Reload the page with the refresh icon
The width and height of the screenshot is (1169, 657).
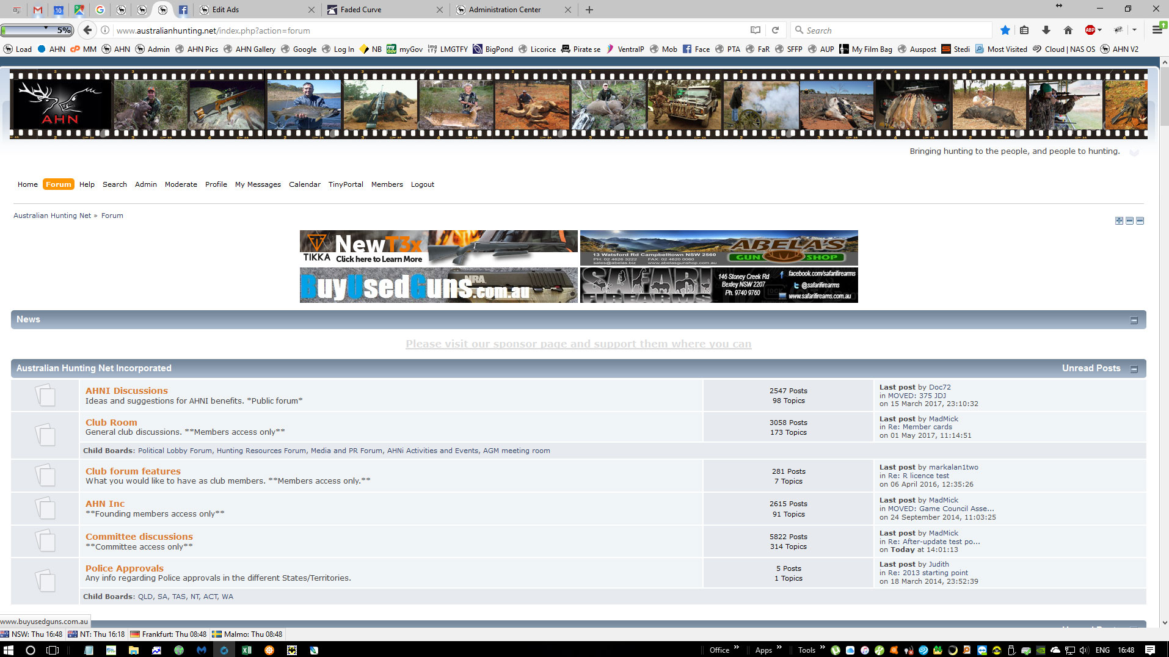pos(775,30)
